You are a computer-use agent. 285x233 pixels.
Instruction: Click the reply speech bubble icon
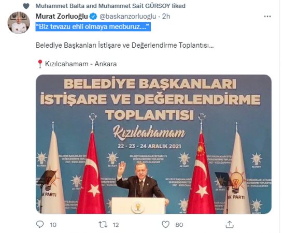pyautogui.click(x=40, y=224)
